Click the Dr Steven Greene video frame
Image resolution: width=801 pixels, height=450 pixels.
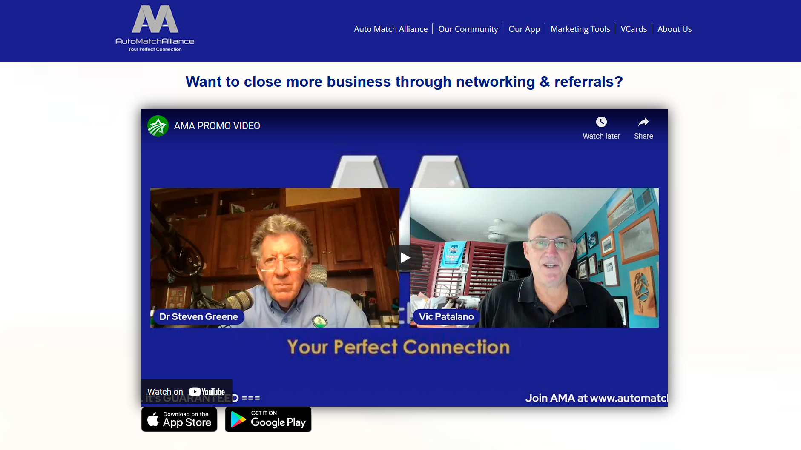tap(275, 258)
